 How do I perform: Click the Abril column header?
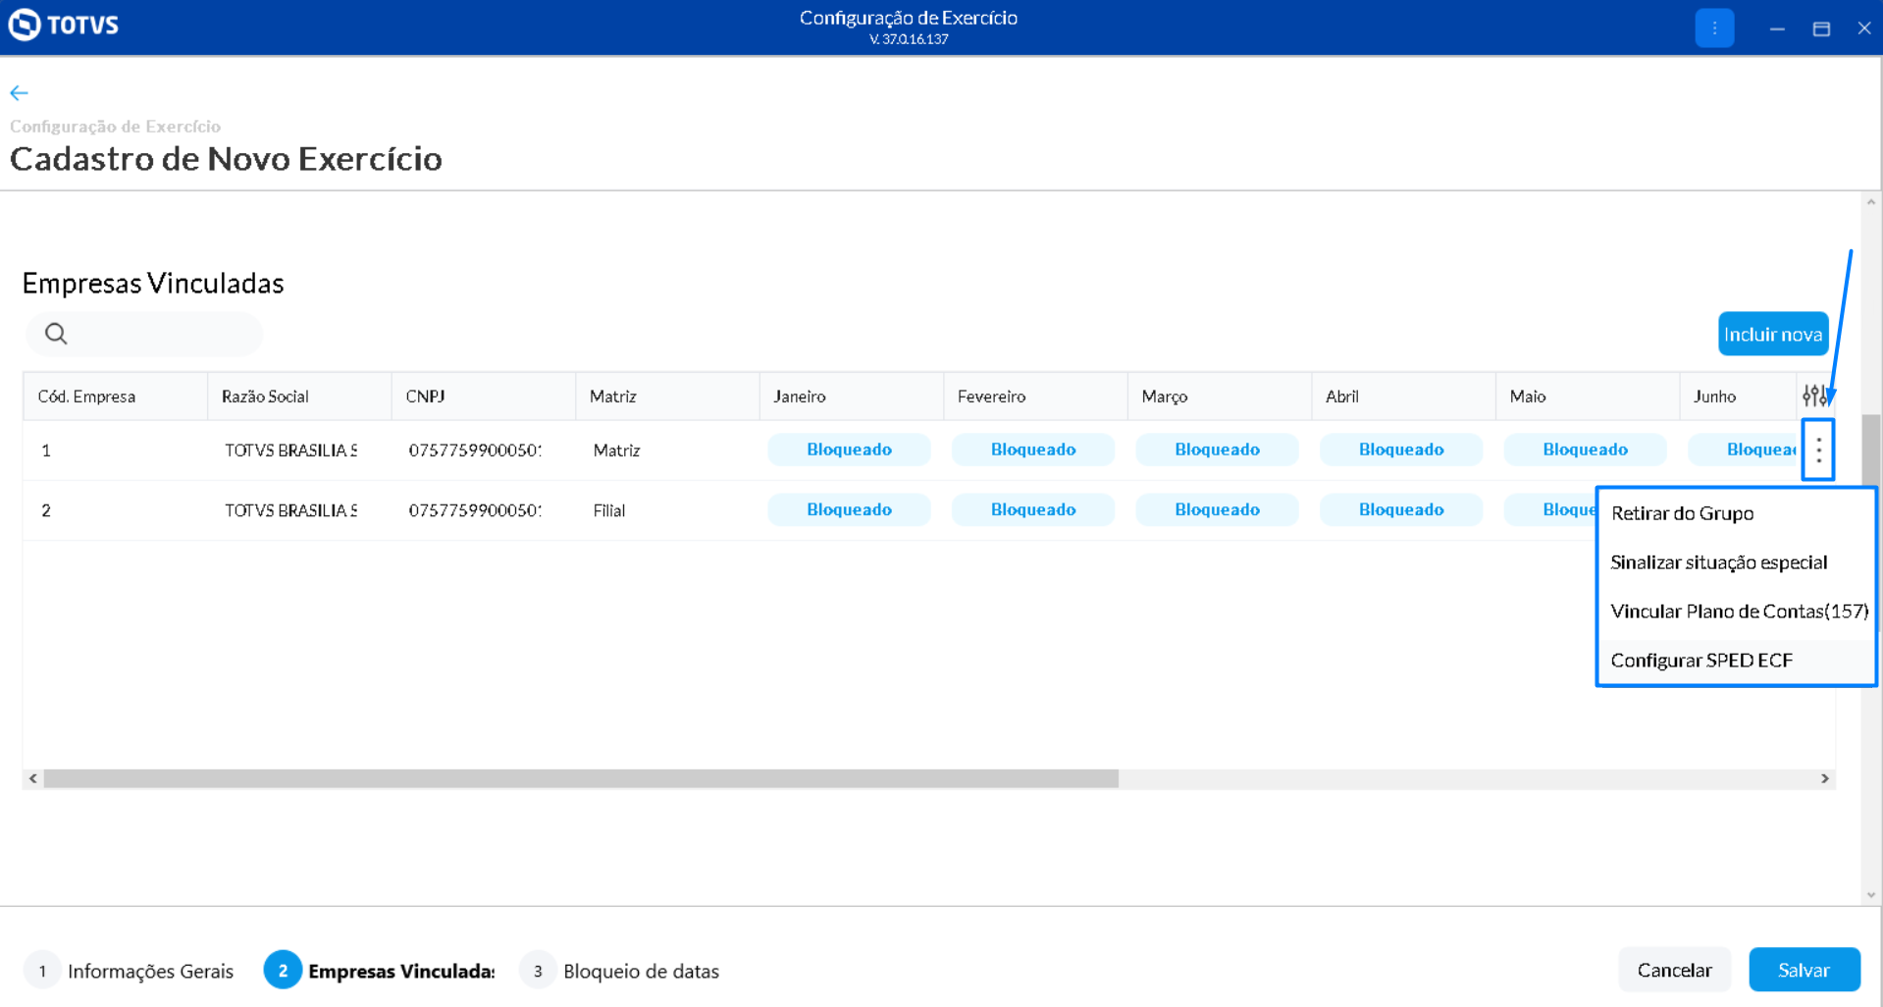click(x=1403, y=397)
